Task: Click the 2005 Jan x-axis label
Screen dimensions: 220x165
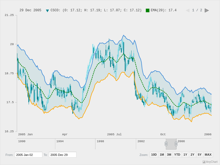Action: [x=25, y=134]
